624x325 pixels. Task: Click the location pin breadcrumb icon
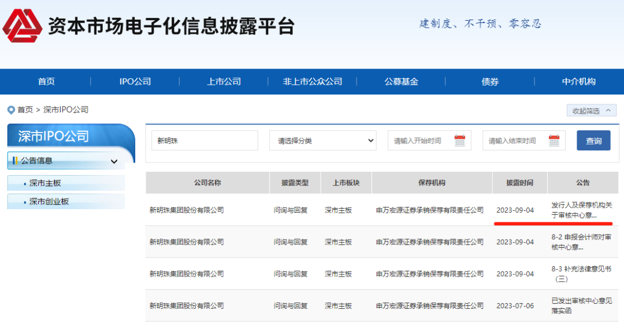(x=10, y=109)
